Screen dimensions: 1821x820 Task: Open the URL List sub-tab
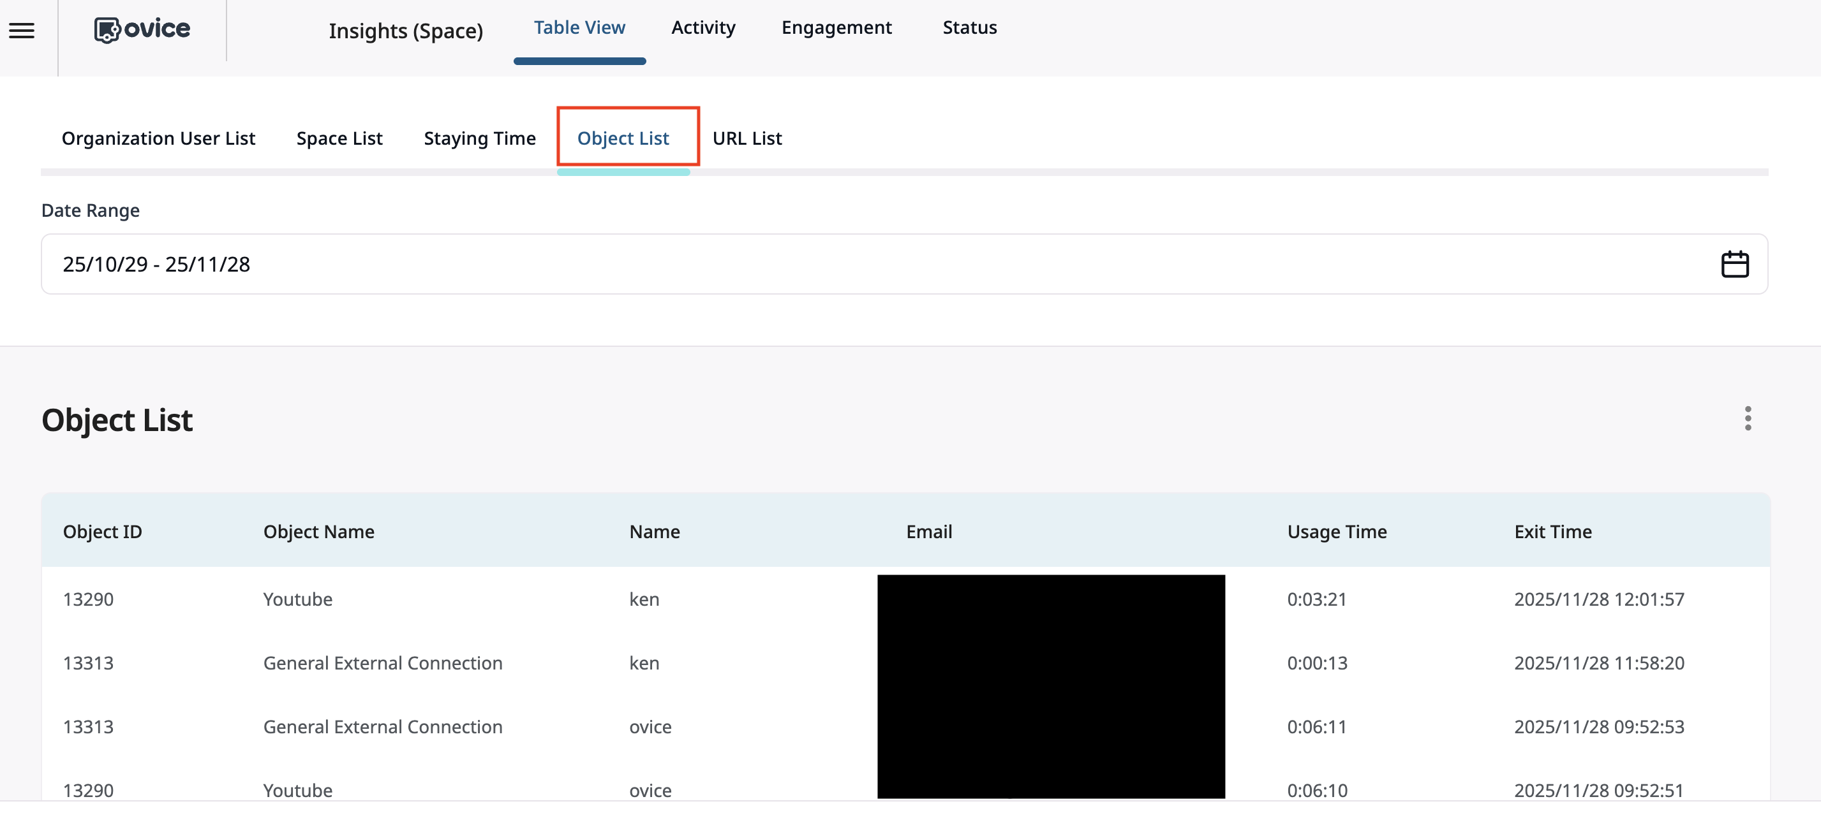pyautogui.click(x=747, y=138)
